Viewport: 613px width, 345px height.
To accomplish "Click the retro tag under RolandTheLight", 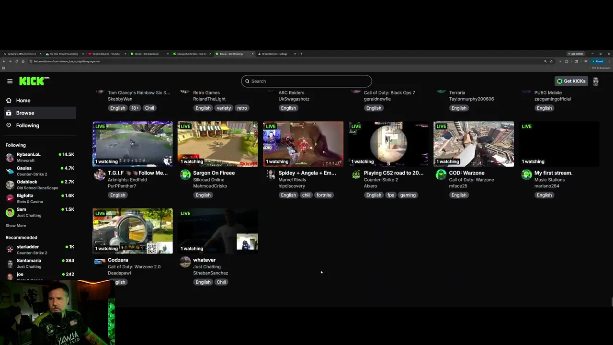I will tap(242, 108).
